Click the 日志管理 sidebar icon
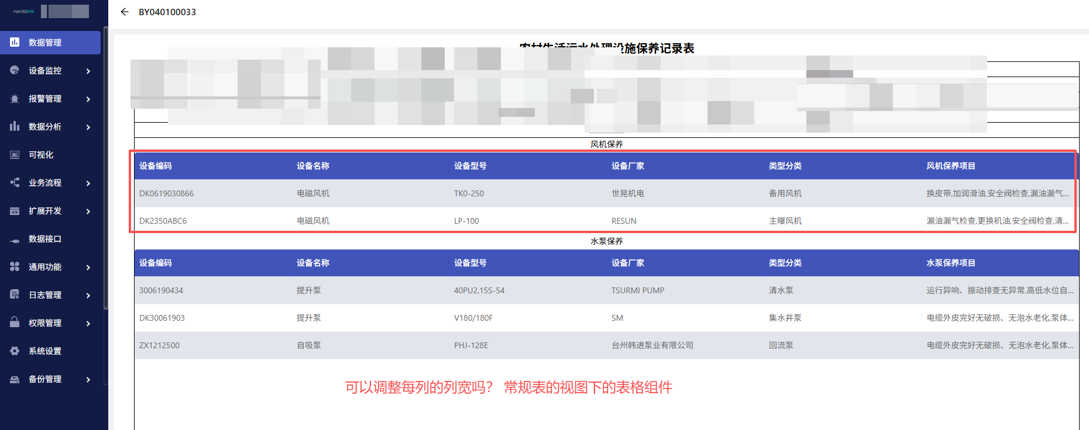Viewport: 1089px width, 430px height. coord(15,294)
